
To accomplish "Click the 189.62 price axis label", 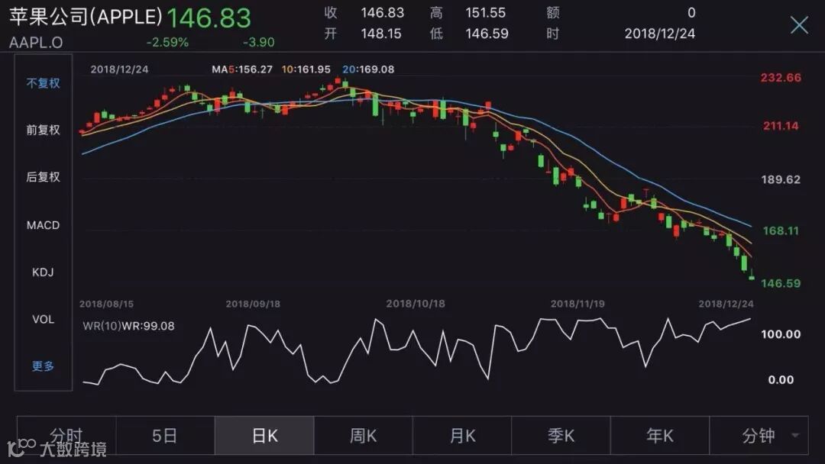I will [x=781, y=179].
